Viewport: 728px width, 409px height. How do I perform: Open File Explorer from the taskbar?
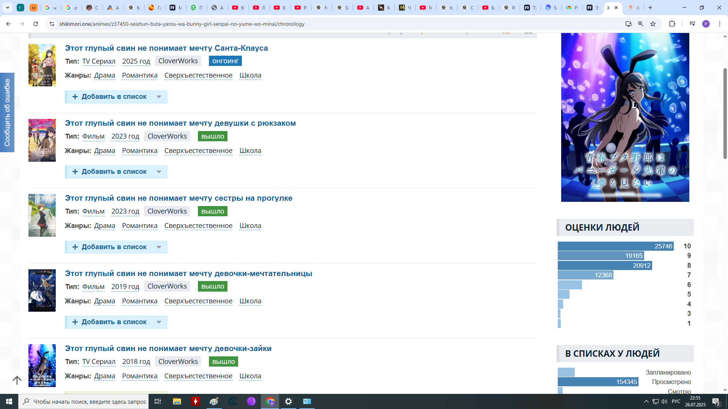pyautogui.click(x=177, y=401)
